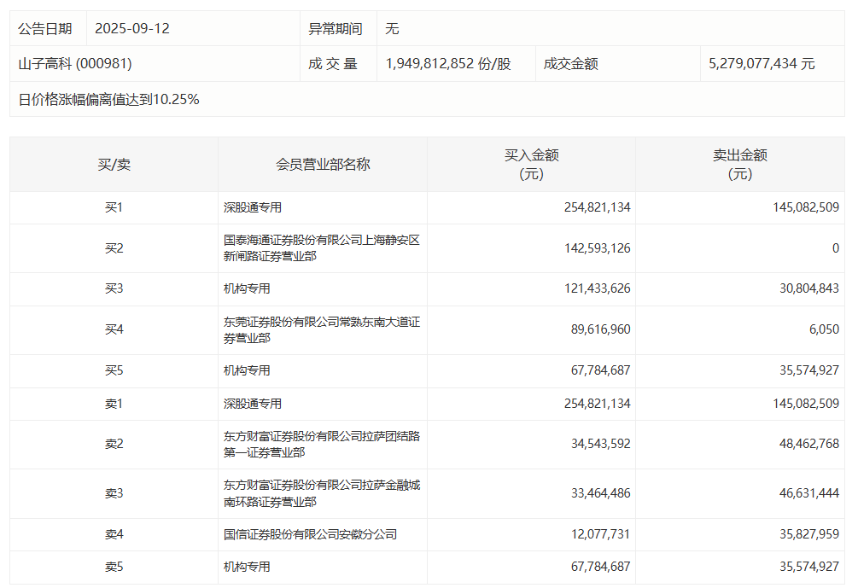Select the trading volume 1,949,812,852 份/股
Screen dimensions: 858x588
tap(448, 64)
